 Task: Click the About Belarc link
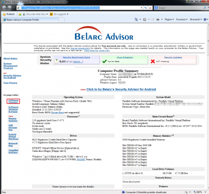(x=10, y=58)
